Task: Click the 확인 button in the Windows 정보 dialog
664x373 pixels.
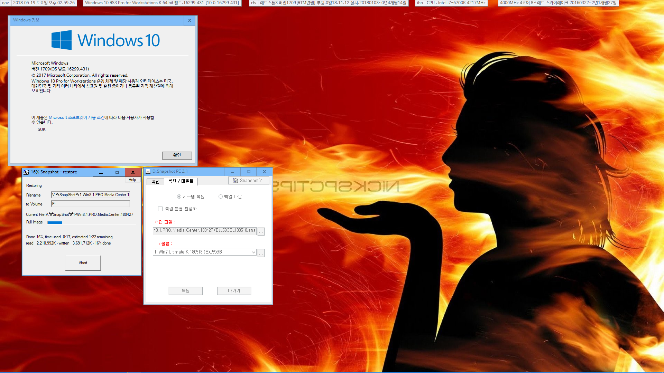Action: [177, 155]
